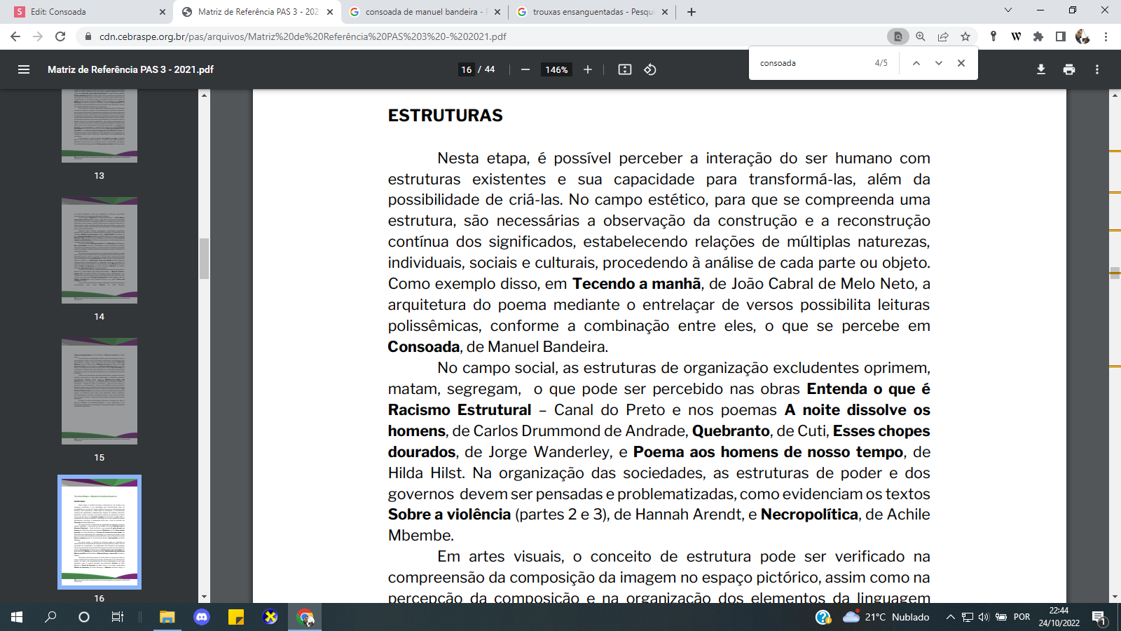Click the find in page icon in address bar
Viewport: 1121px width, 631px height.
(898, 36)
